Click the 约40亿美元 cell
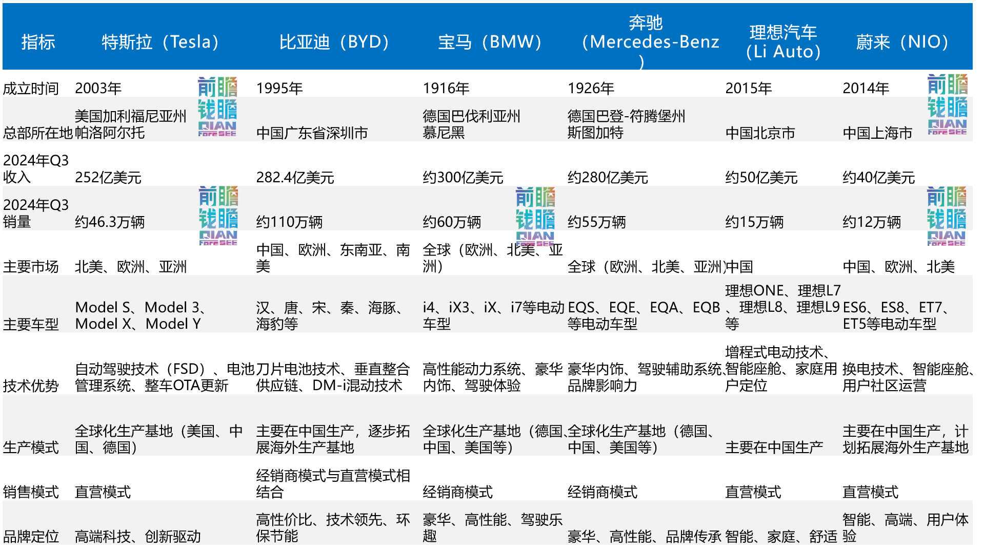984x554 pixels. coord(879,178)
